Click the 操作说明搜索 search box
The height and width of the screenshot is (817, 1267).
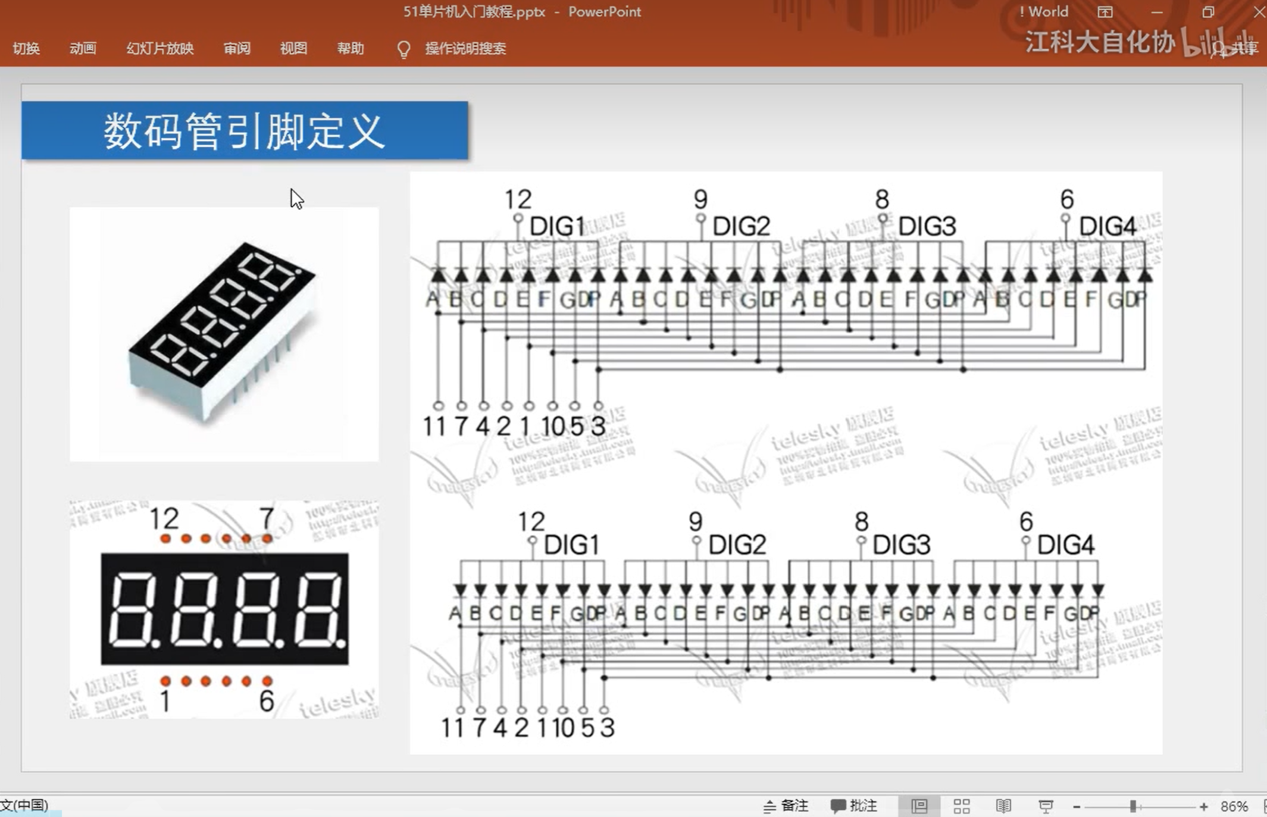(x=465, y=48)
